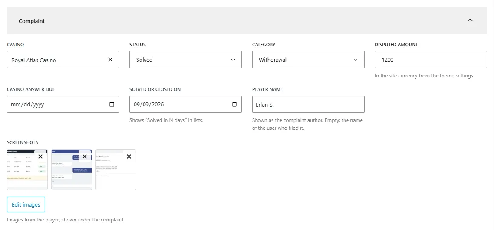Click the Solved or Closed On date 09/09/2026
The image size is (494, 230).
149,105
